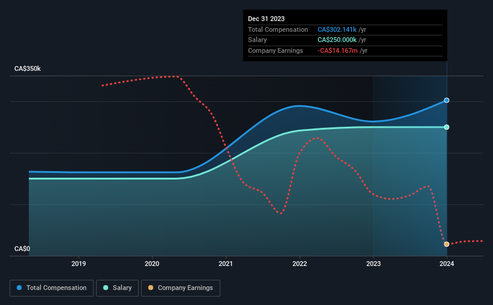Click the Dec 31 2023 tooltip date

[266, 19]
